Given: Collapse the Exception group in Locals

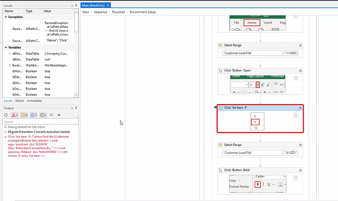Looking at the screenshot, I should [x=6, y=17].
